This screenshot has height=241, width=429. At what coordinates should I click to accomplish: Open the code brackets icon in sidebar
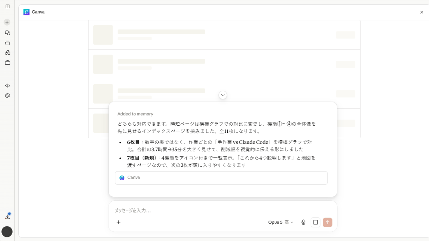pyautogui.click(x=8, y=86)
